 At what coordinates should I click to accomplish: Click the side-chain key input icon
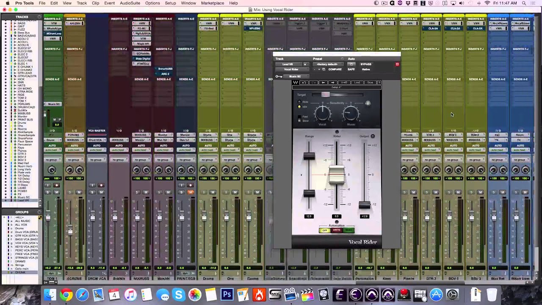279,76
